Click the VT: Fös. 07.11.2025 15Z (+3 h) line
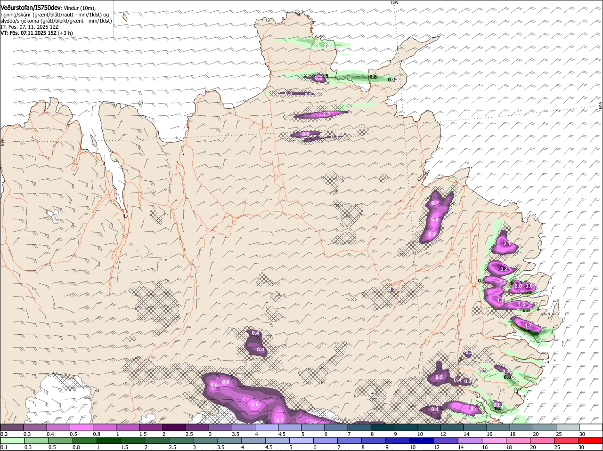Viewport: 603px width, 451px height. coord(37,33)
